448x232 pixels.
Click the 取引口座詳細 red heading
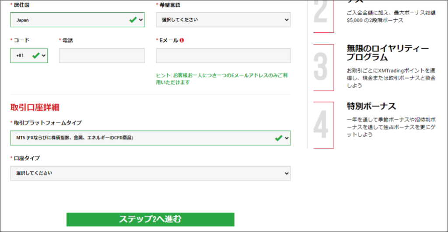pyautogui.click(x=35, y=107)
